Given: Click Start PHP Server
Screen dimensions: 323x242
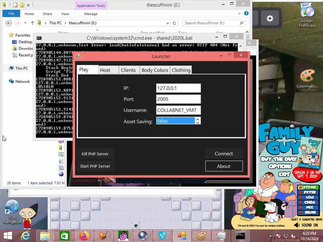Looking at the screenshot, I should (x=95, y=166).
